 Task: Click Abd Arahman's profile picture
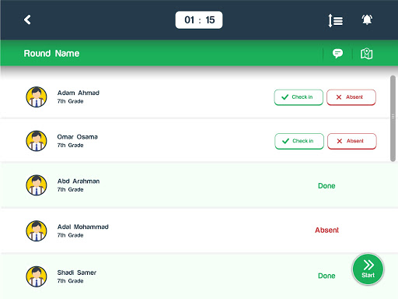point(37,185)
